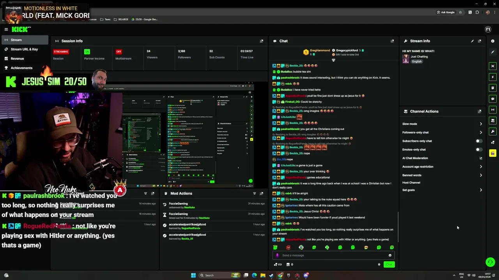The image size is (499, 280).
Task: Open the emoji picker in message box
Action: (x=390, y=255)
